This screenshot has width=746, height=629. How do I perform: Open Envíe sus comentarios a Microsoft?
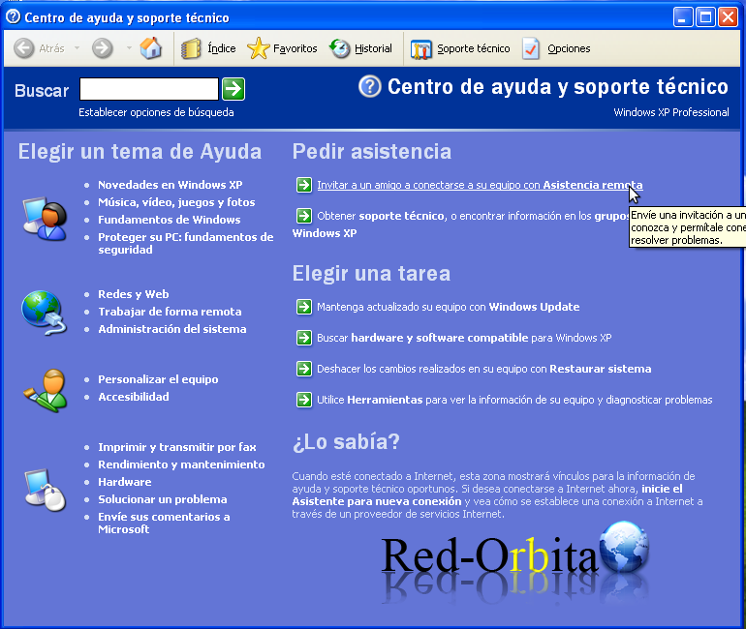(x=164, y=524)
